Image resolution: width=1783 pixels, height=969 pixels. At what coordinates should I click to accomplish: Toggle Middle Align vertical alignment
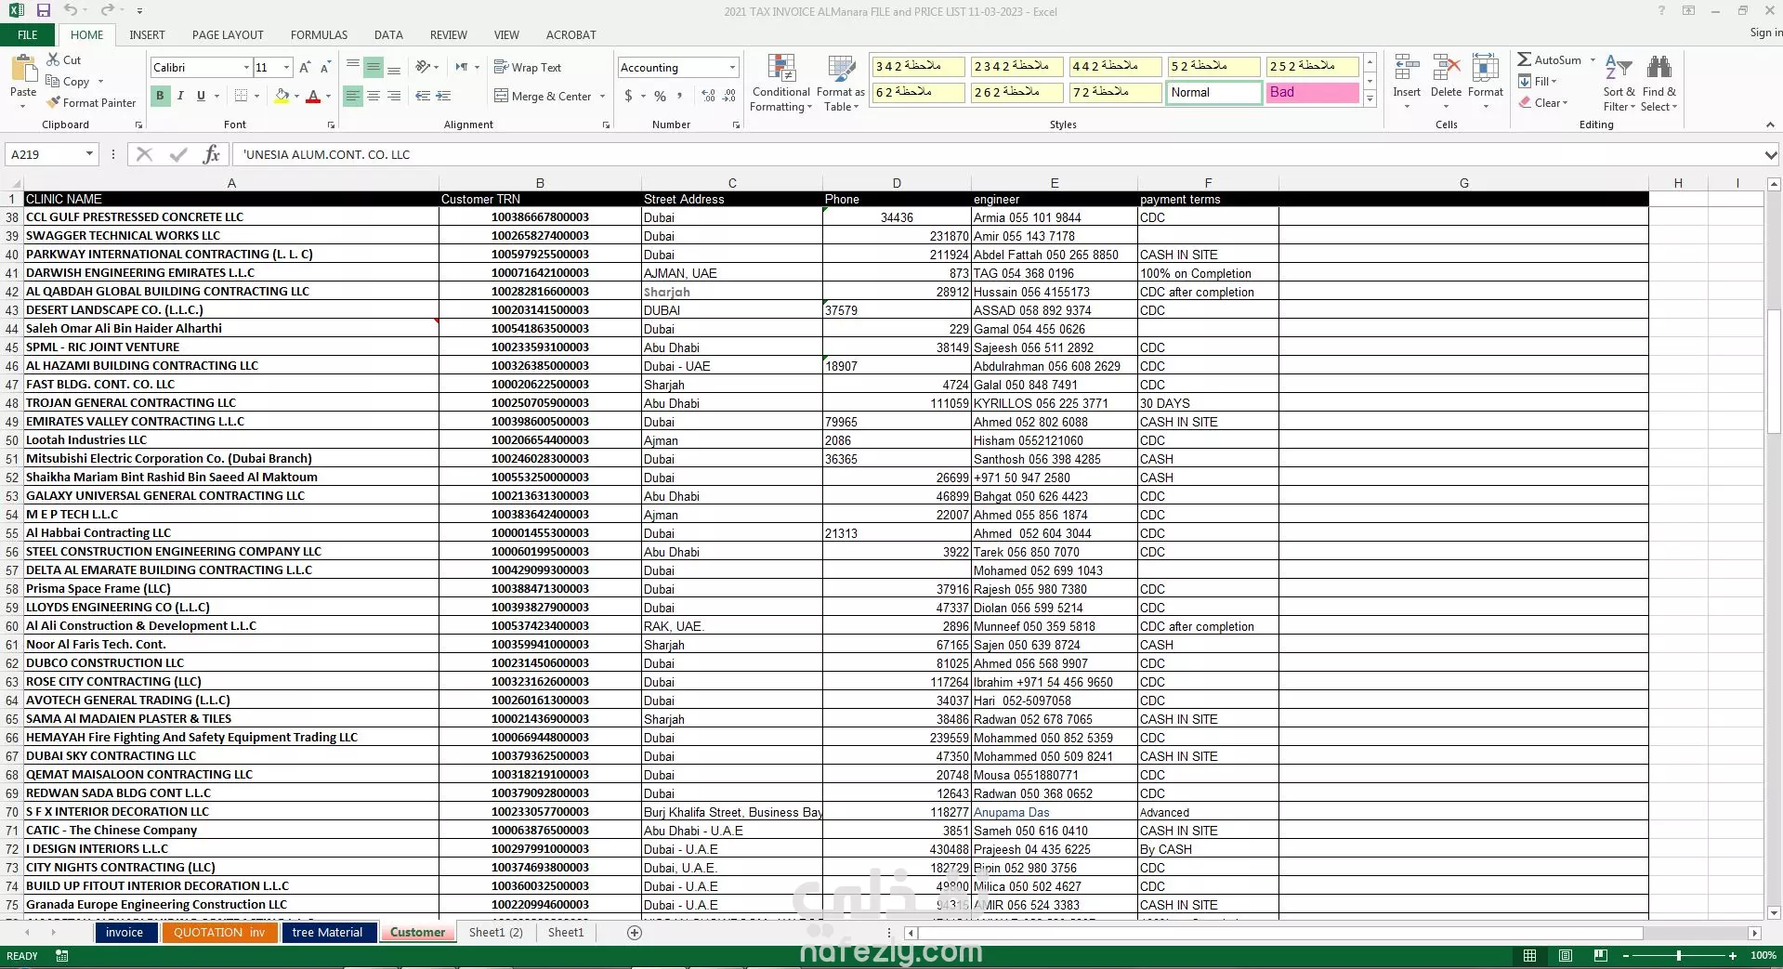point(374,67)
